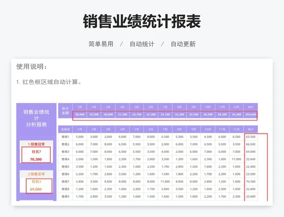Click the grand total 393,600 cell
The width and height of the screenshot is (284, 217).
click(x=250, y=114)
